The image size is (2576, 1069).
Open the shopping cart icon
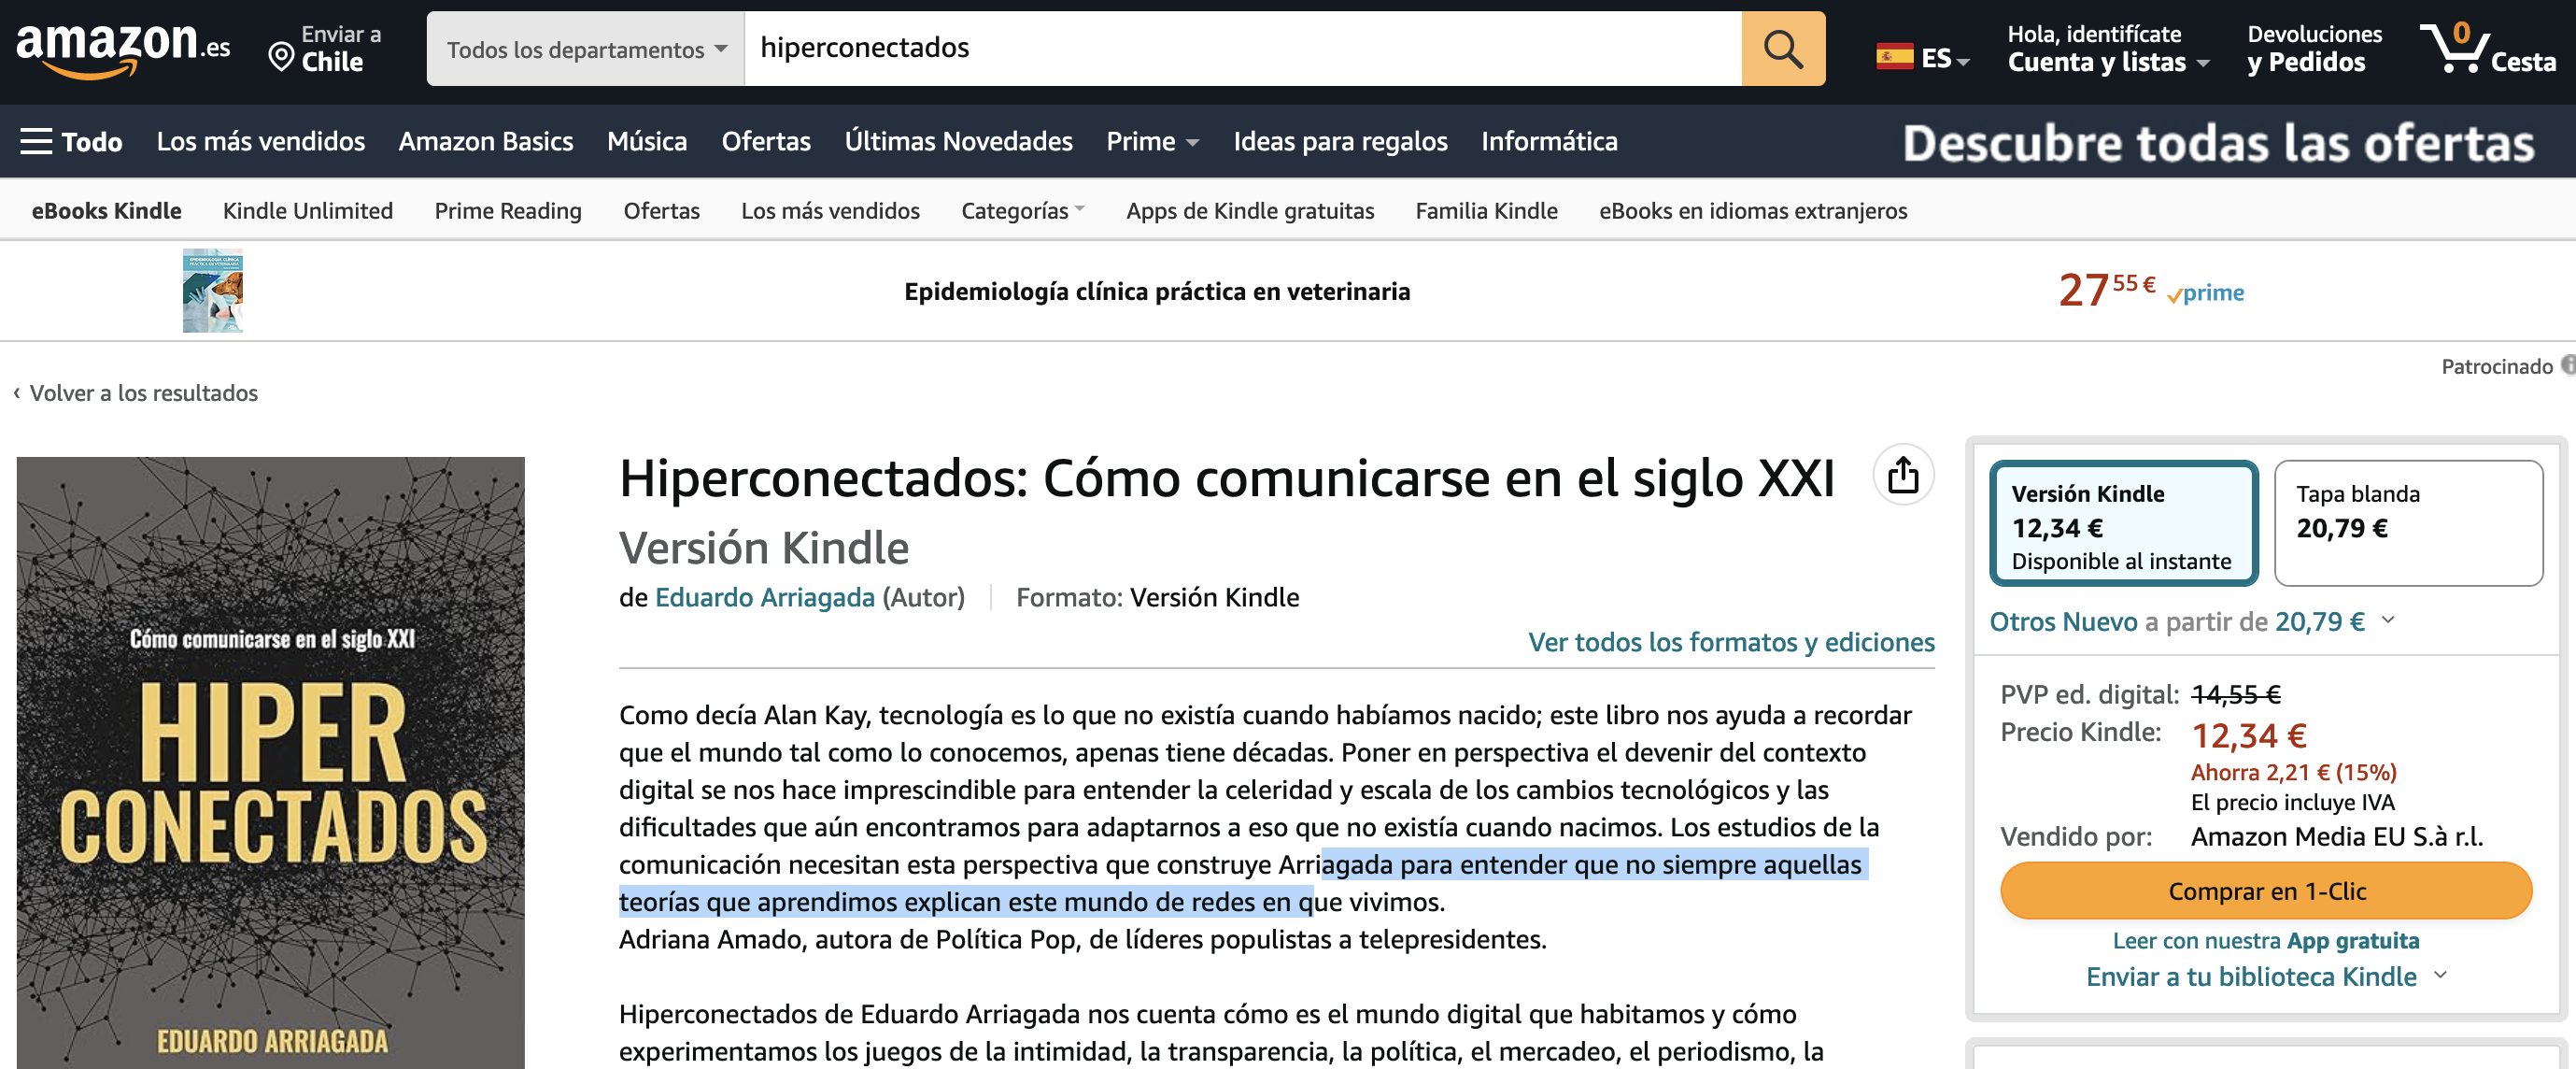tap(2486, 48)
